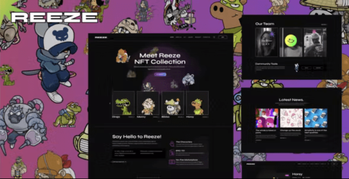Click The Characters feature icon

coord(172,144)
